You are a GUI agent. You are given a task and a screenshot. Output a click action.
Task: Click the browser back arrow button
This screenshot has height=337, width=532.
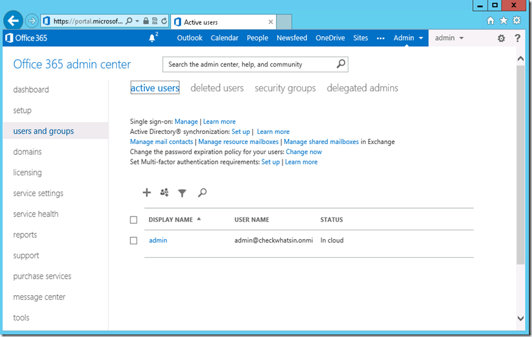13,21
